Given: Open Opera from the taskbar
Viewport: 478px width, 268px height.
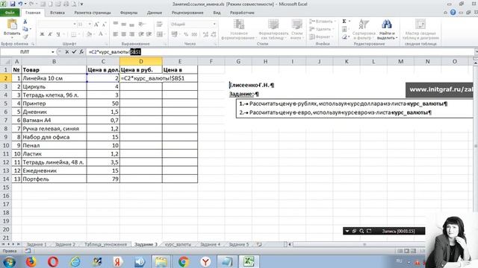Looking at the screenshot, I should pos(53,261).
